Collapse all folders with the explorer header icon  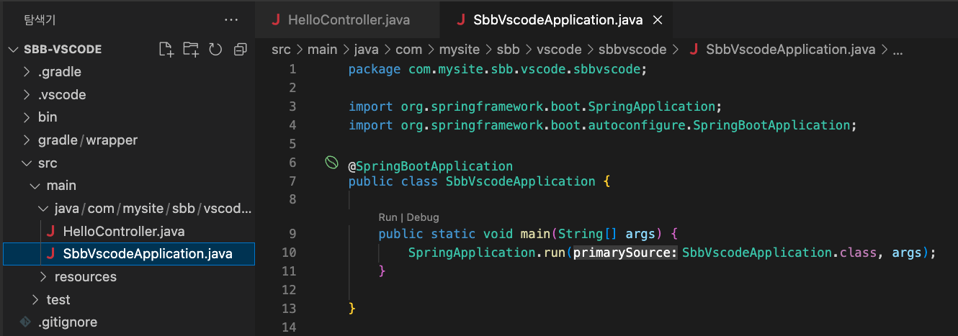point(240,50)
